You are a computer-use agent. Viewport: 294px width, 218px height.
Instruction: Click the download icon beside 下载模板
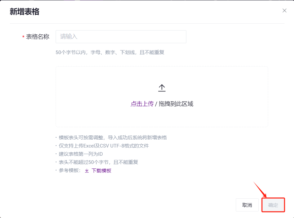pos(87,170)
